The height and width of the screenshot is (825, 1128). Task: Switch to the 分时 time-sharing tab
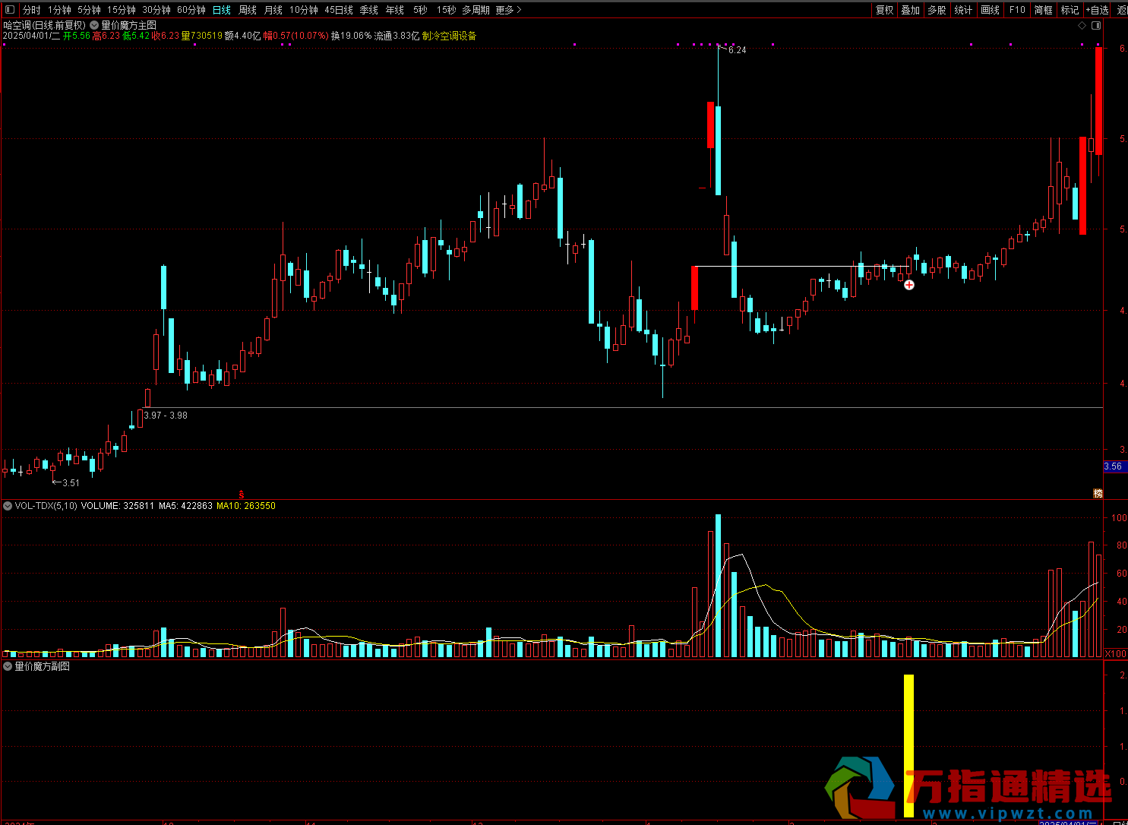pos(31,10)
